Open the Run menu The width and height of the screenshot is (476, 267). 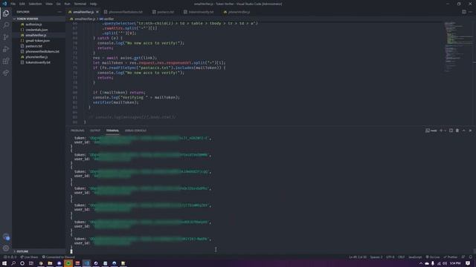click(67, 4)
